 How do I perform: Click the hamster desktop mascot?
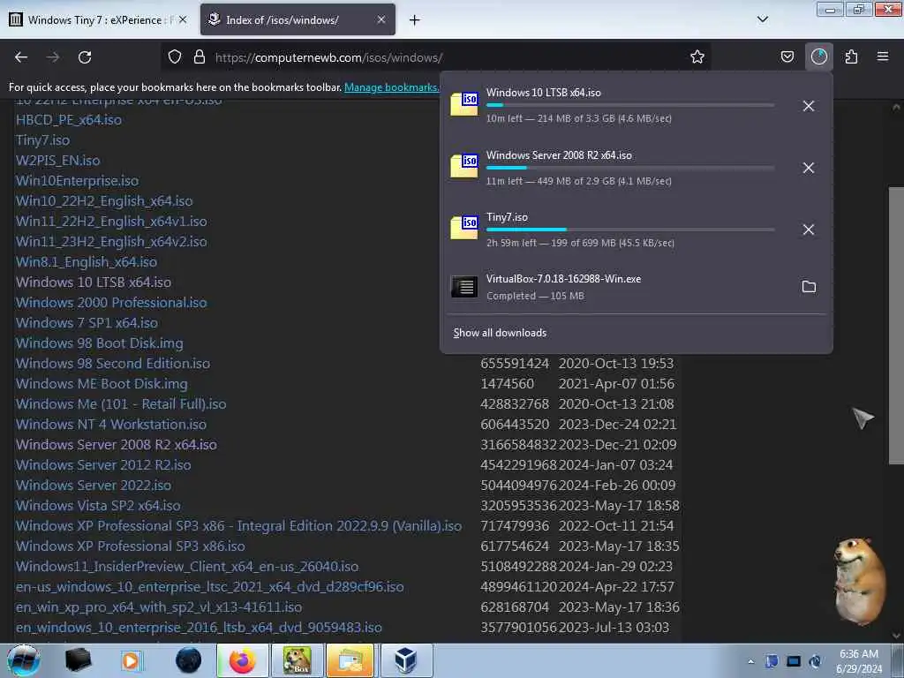pyautogui.click(x=859, y=581)
